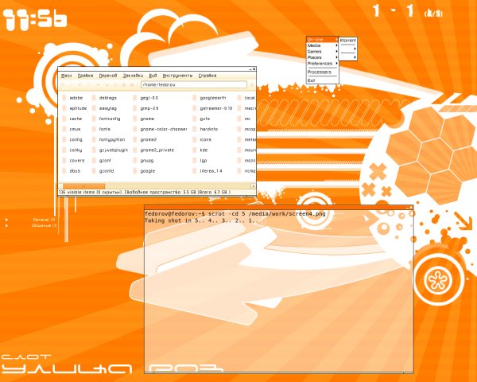This screenshot has width=477, height=382.
Task: Select Exit in the desktop menu
Action: pyautogui.click(x=312, y=80)
